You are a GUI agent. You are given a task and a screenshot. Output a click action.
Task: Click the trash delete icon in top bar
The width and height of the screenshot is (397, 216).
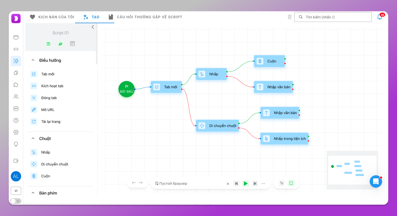coord(290,17)
